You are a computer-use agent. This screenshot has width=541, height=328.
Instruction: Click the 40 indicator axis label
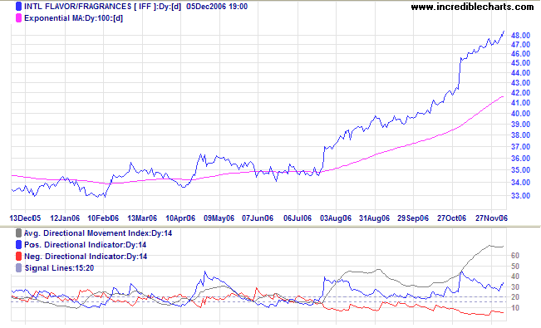click(515, 277)
